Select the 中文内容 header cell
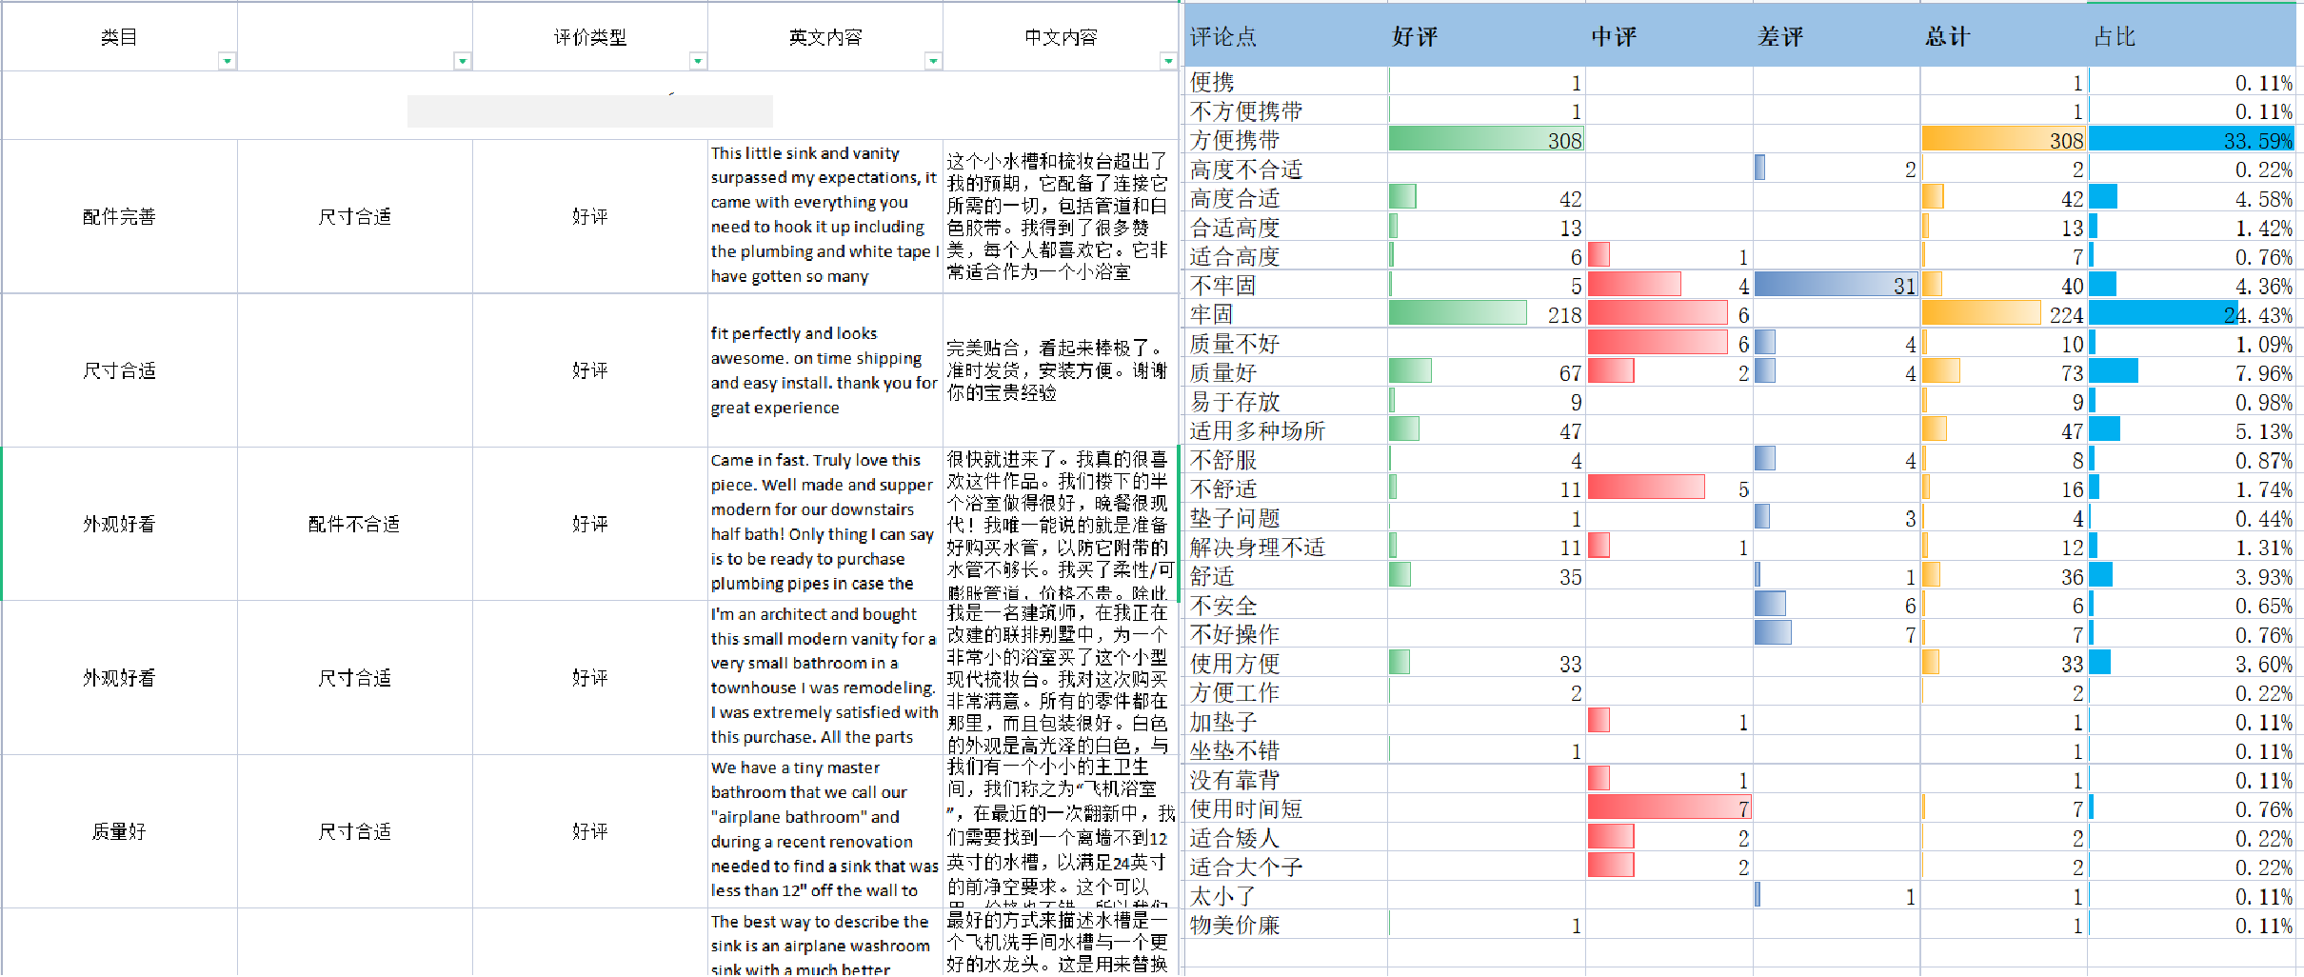Viewport: 2304px width, 977px height. click(1061, 37)
